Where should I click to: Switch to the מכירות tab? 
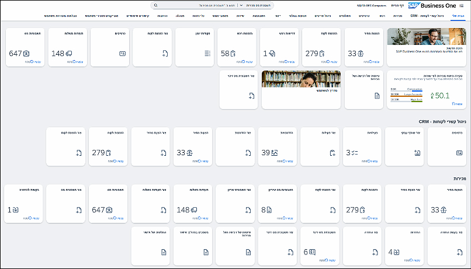click(x=397, y=15)
